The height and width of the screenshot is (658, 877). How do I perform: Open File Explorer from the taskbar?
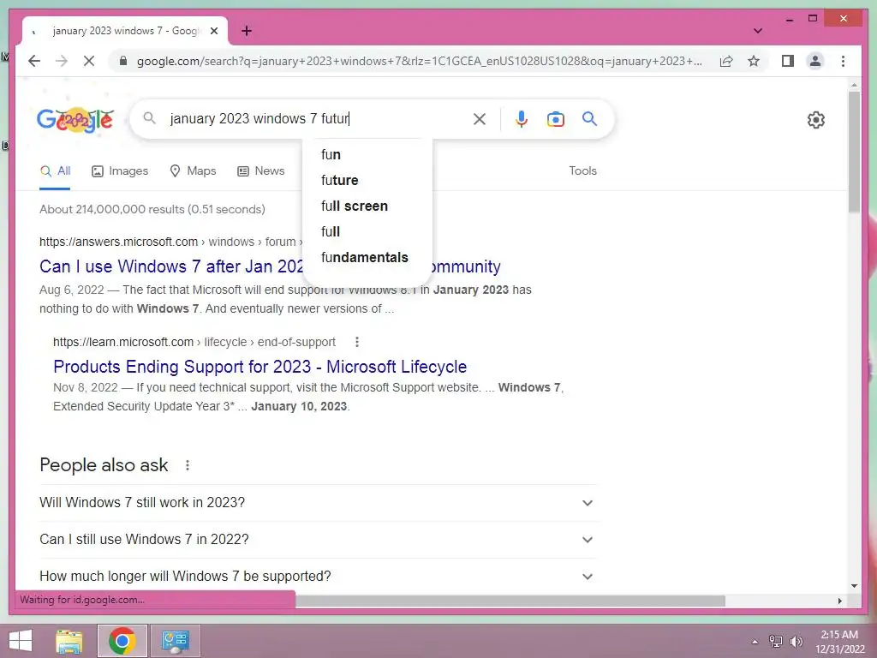69,641
